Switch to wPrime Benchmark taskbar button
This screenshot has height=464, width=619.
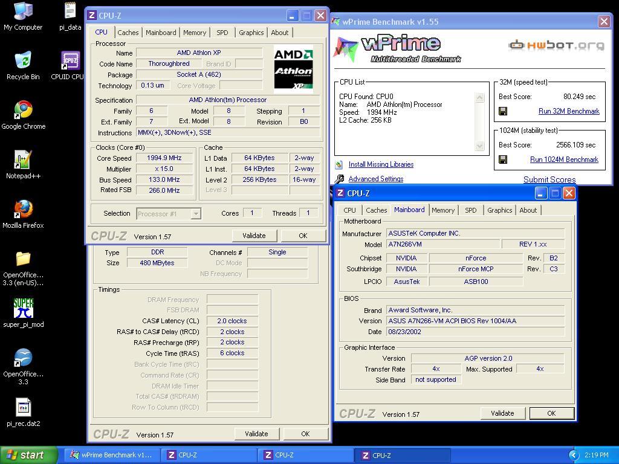(x=113, y=455)
